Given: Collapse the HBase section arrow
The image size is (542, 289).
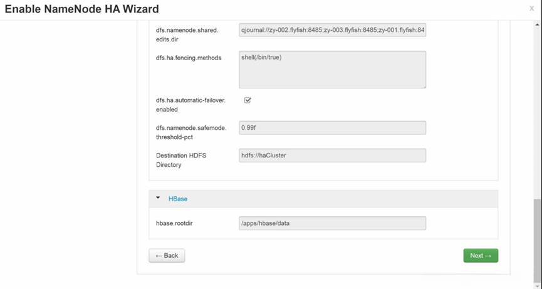Looking at the screenshot, I should [x=158, y=198].
